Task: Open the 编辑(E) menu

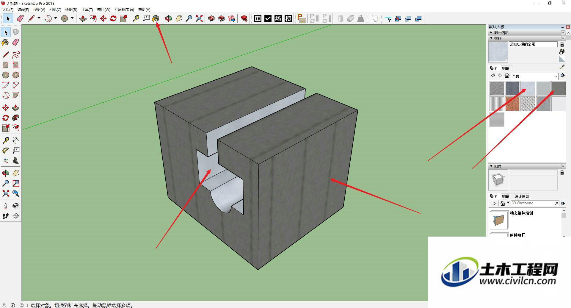Action: [23, 10]
